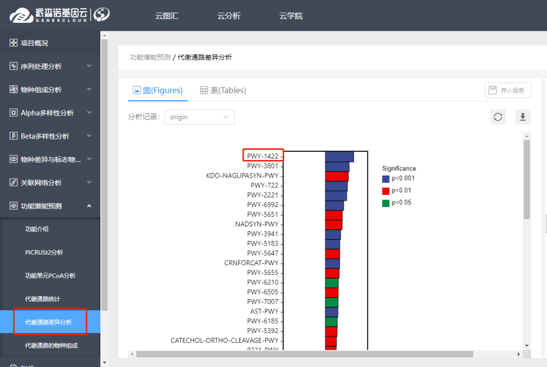This screenshot has width=547, height=367.
Task: Click the blue p<0.001 legend swatch
Action: (386, 179)
